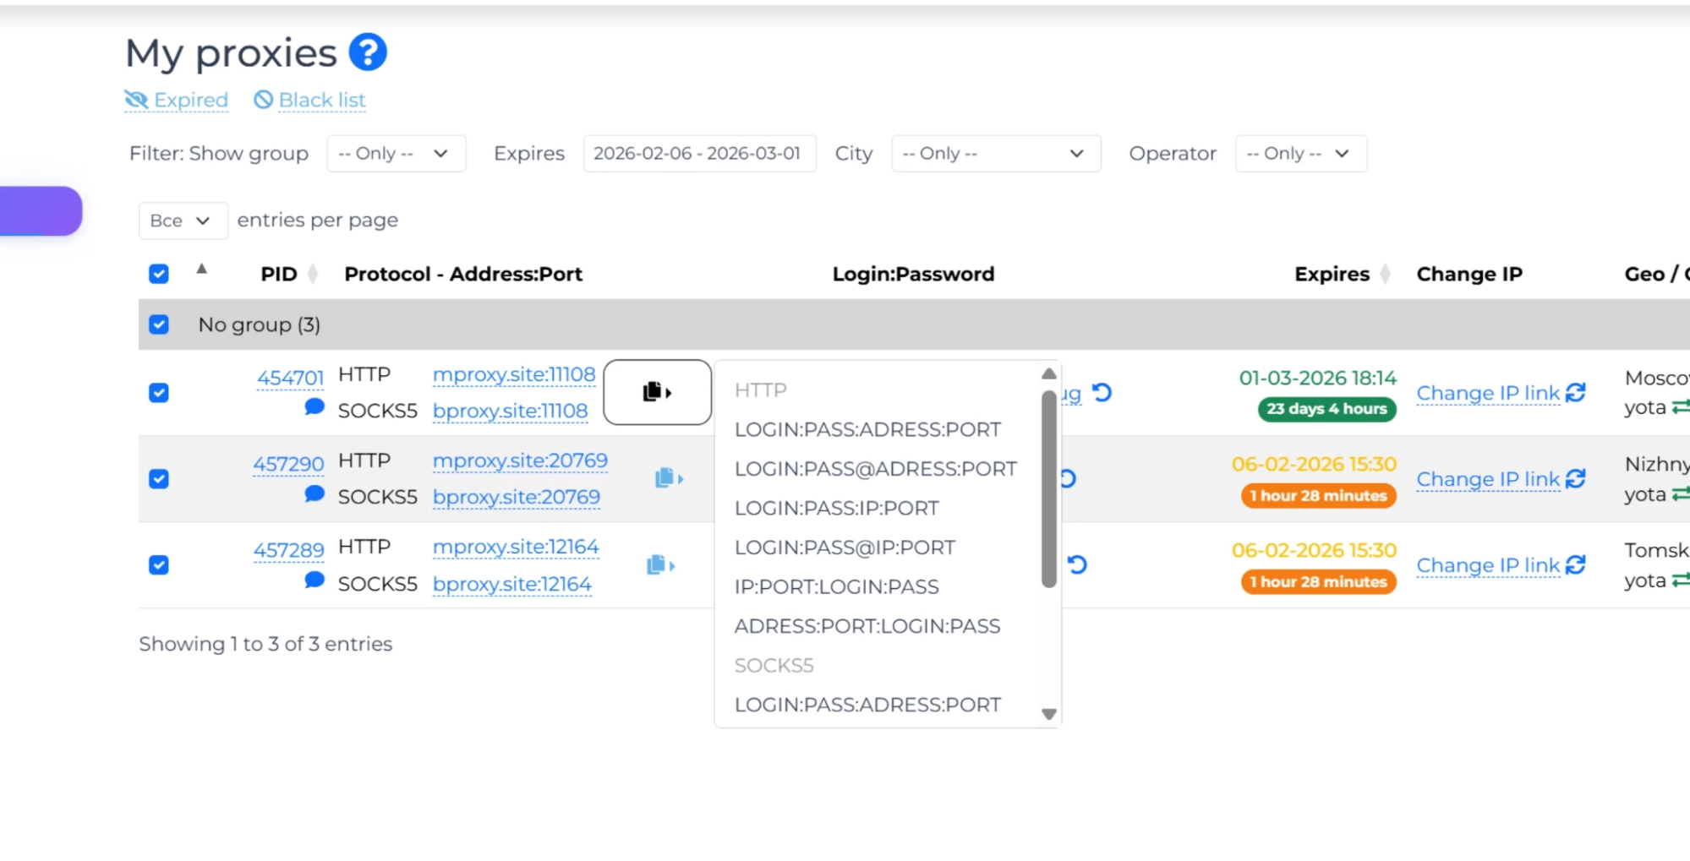Click the Expires date range input field
Image resolution: width=1690 pixels, height=861 pixels.
tap(699, 153)
